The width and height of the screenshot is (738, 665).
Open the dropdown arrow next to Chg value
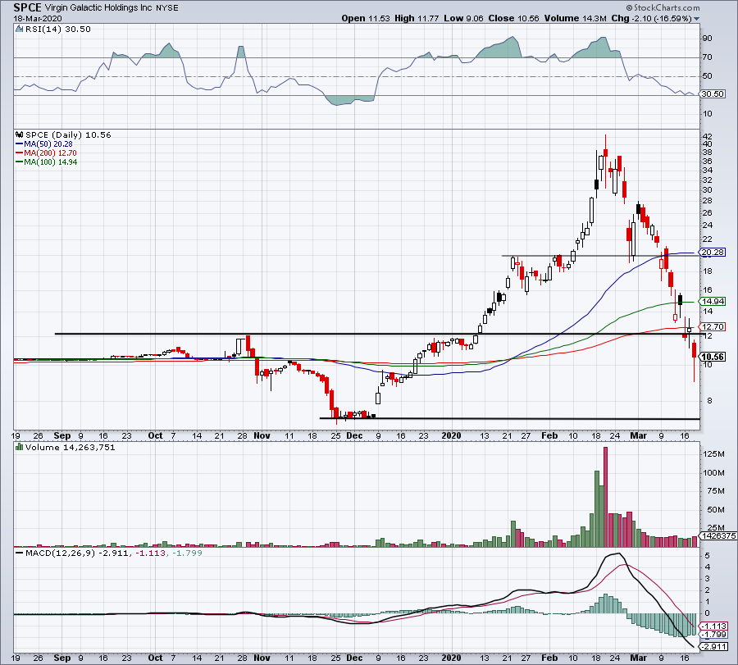click(x=696, y=19)
